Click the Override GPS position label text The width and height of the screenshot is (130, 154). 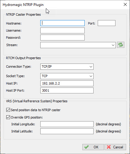click(x=27, y=117)
